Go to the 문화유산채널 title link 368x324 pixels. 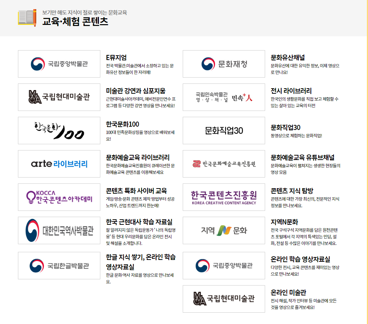pos(288,57)
